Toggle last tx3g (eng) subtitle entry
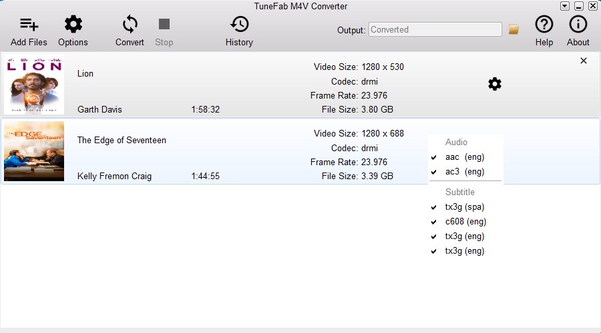This screenshot has width=601, height=333. (x=465, y=251)
